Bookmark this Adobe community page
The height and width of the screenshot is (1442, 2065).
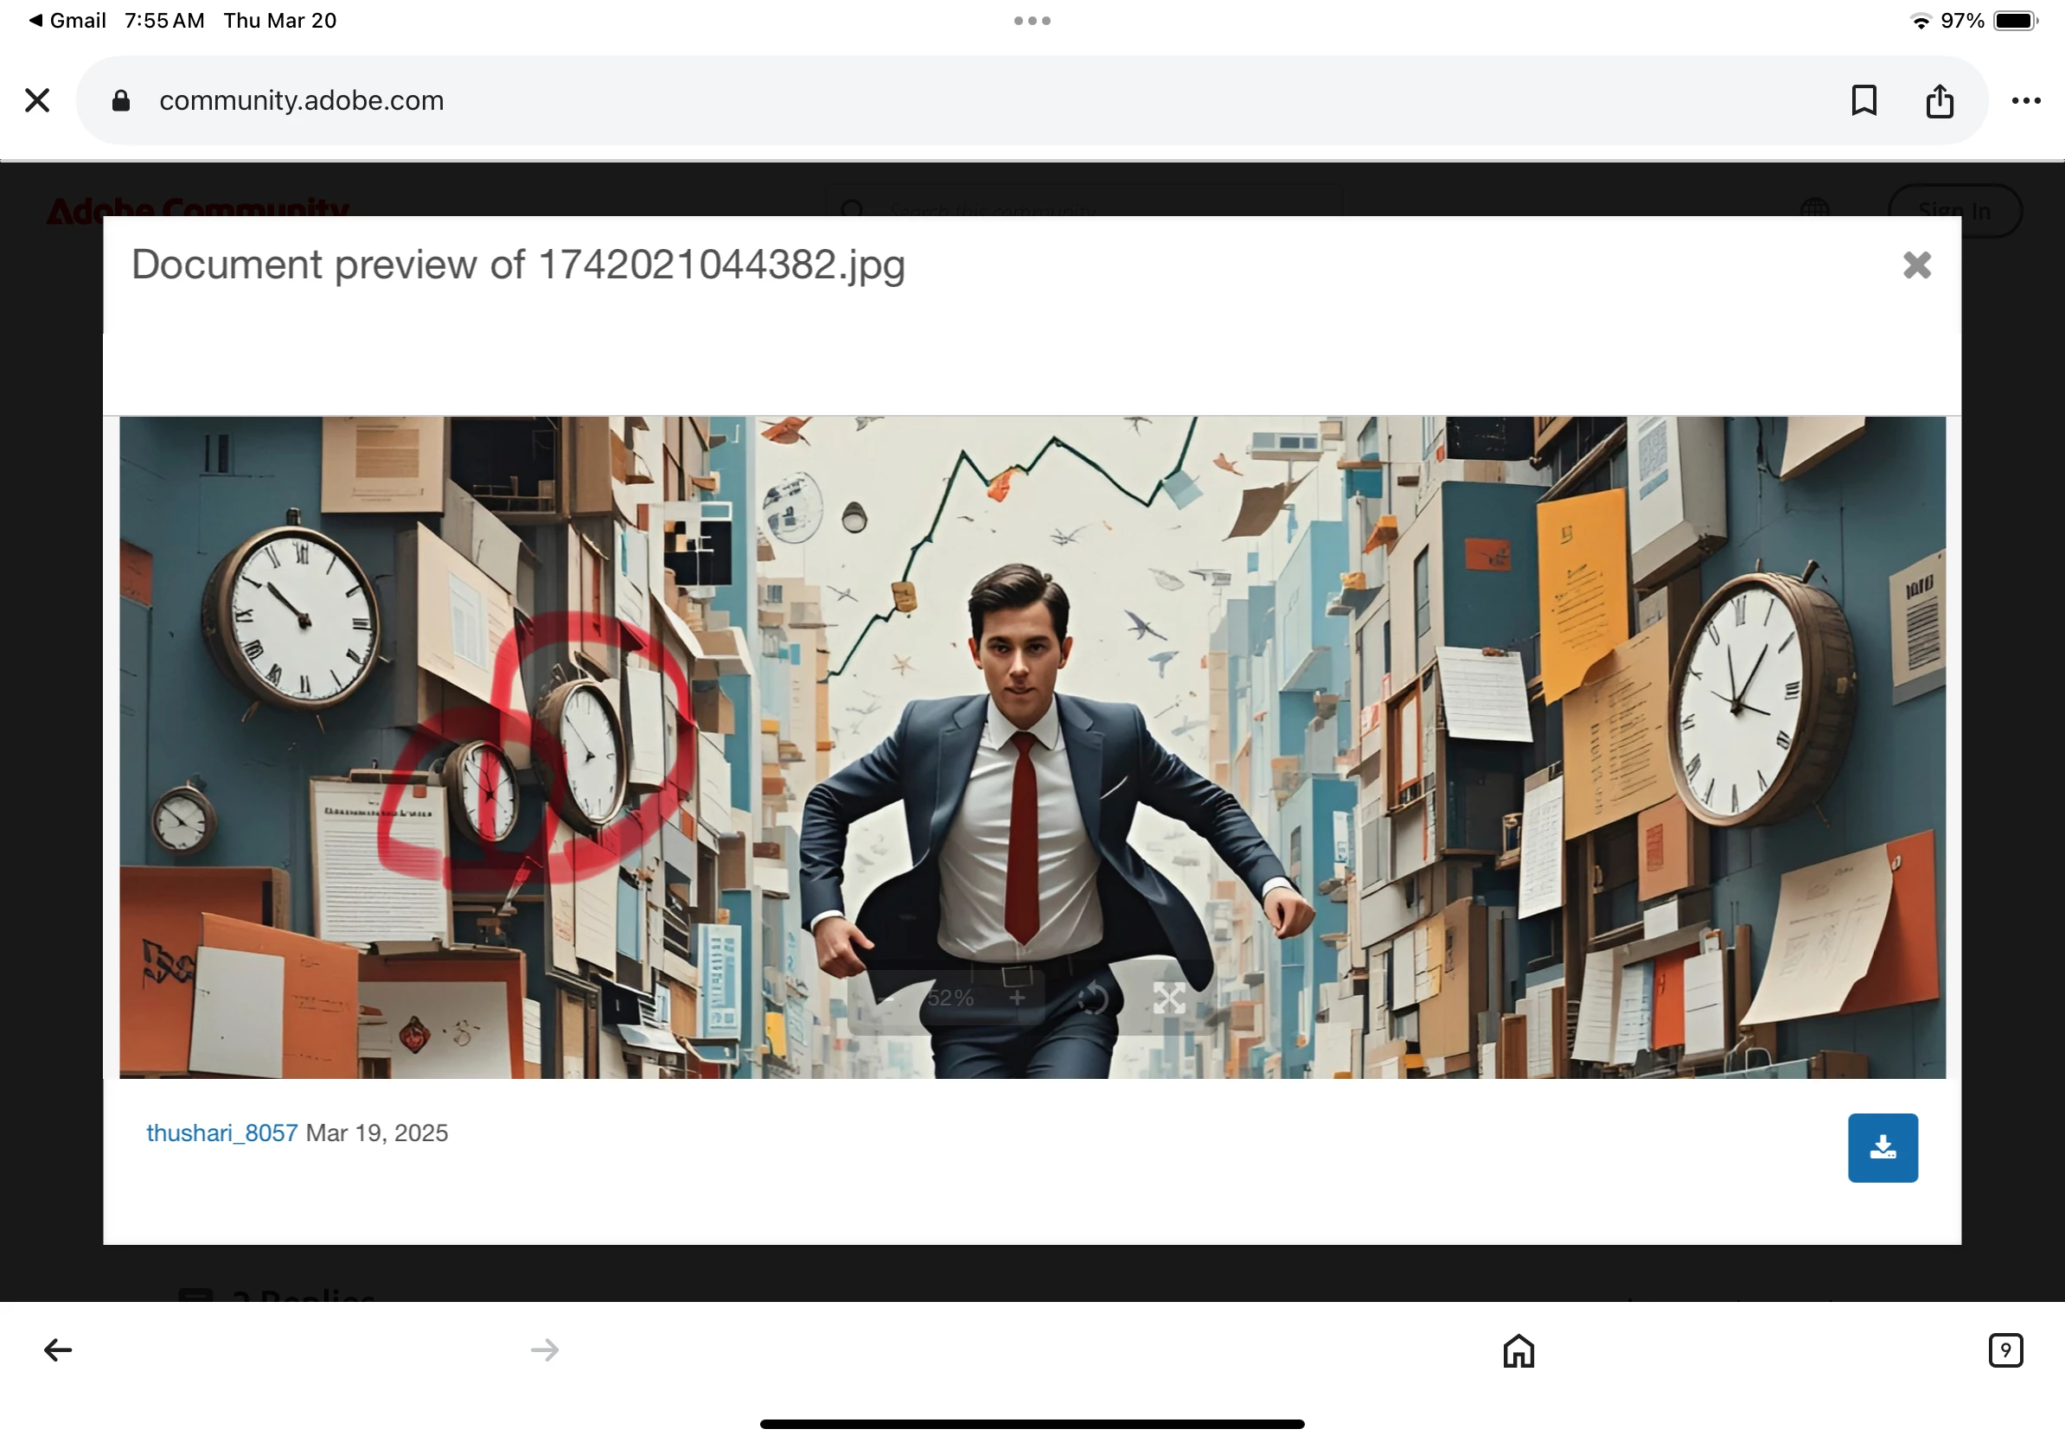coord(1864,100)
